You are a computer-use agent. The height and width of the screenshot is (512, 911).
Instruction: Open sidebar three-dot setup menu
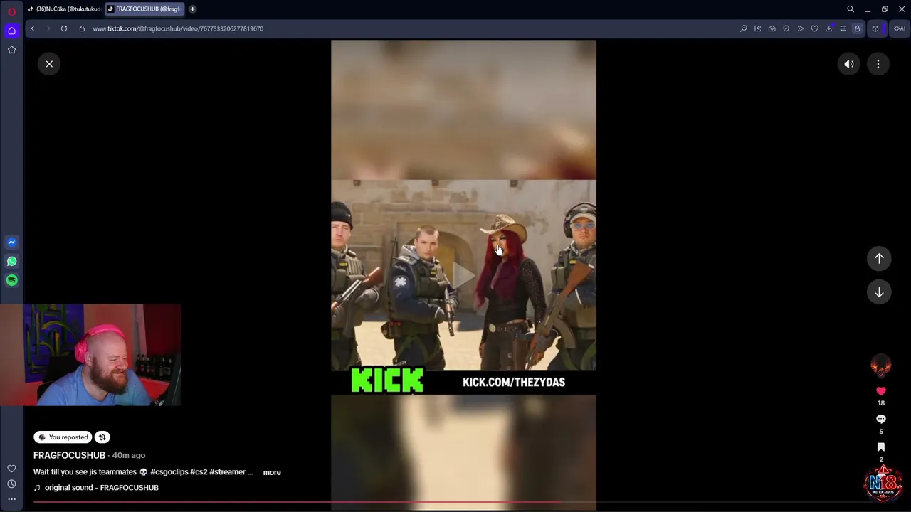pyautogui.click(x=11, y=499)
